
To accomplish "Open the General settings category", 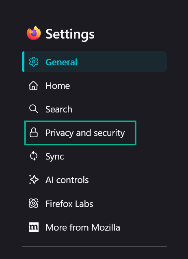I will [94, 62].
